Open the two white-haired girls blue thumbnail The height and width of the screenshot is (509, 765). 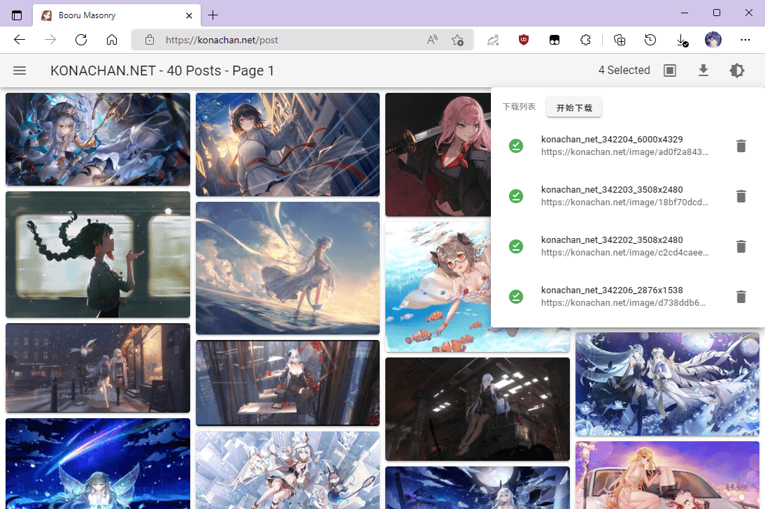(x=667, y=384)
